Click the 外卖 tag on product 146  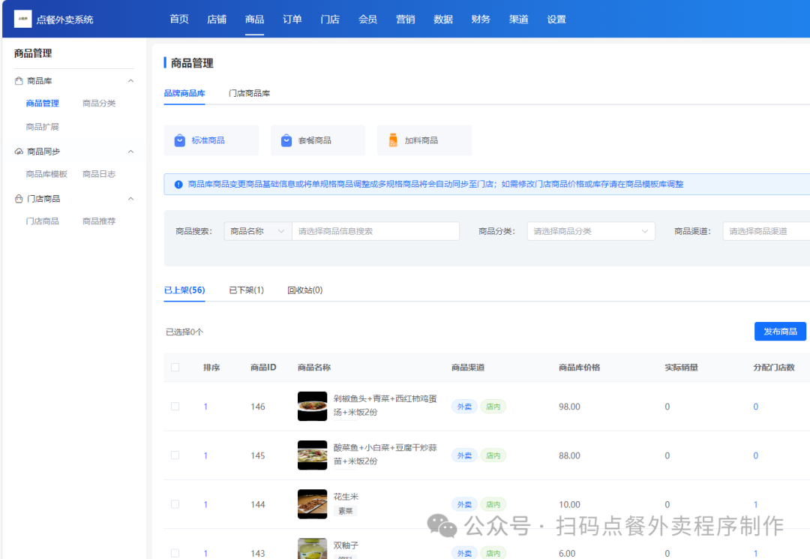(464, 407)
